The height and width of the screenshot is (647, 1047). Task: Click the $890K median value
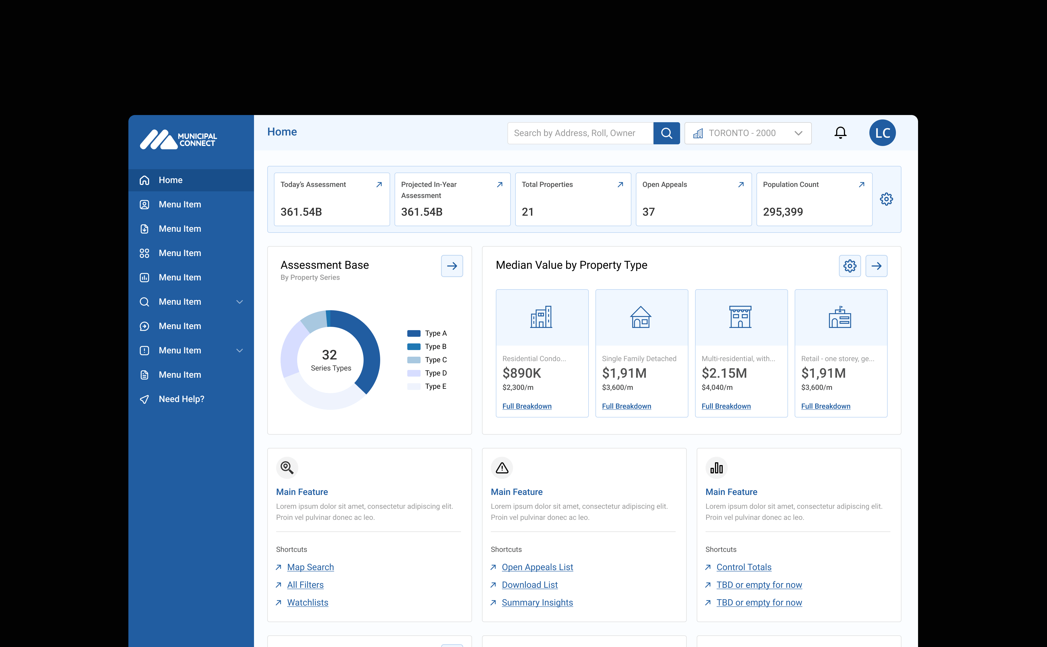522,373
